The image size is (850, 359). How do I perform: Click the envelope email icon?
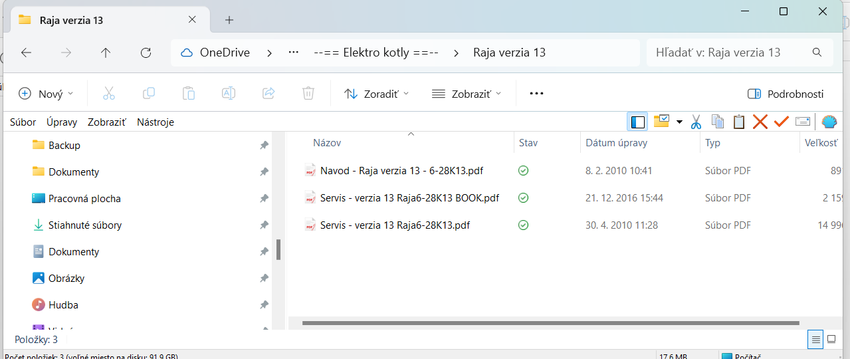pos(803,122)
